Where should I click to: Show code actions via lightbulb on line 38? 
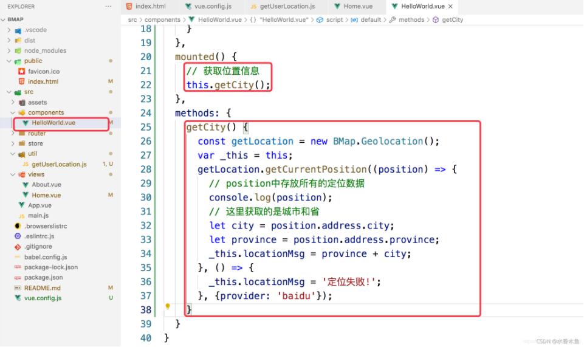click(168, 306)
